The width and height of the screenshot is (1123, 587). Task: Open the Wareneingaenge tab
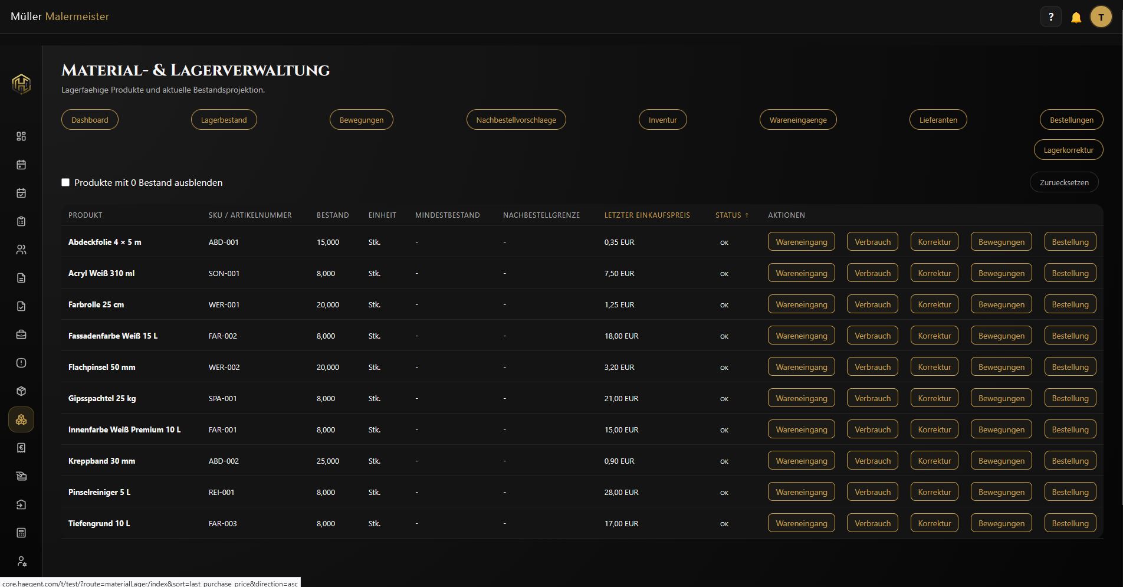coord(798,120)
